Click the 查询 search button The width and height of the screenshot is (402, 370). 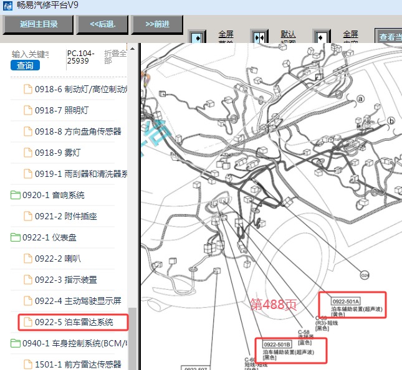[25, 65]
